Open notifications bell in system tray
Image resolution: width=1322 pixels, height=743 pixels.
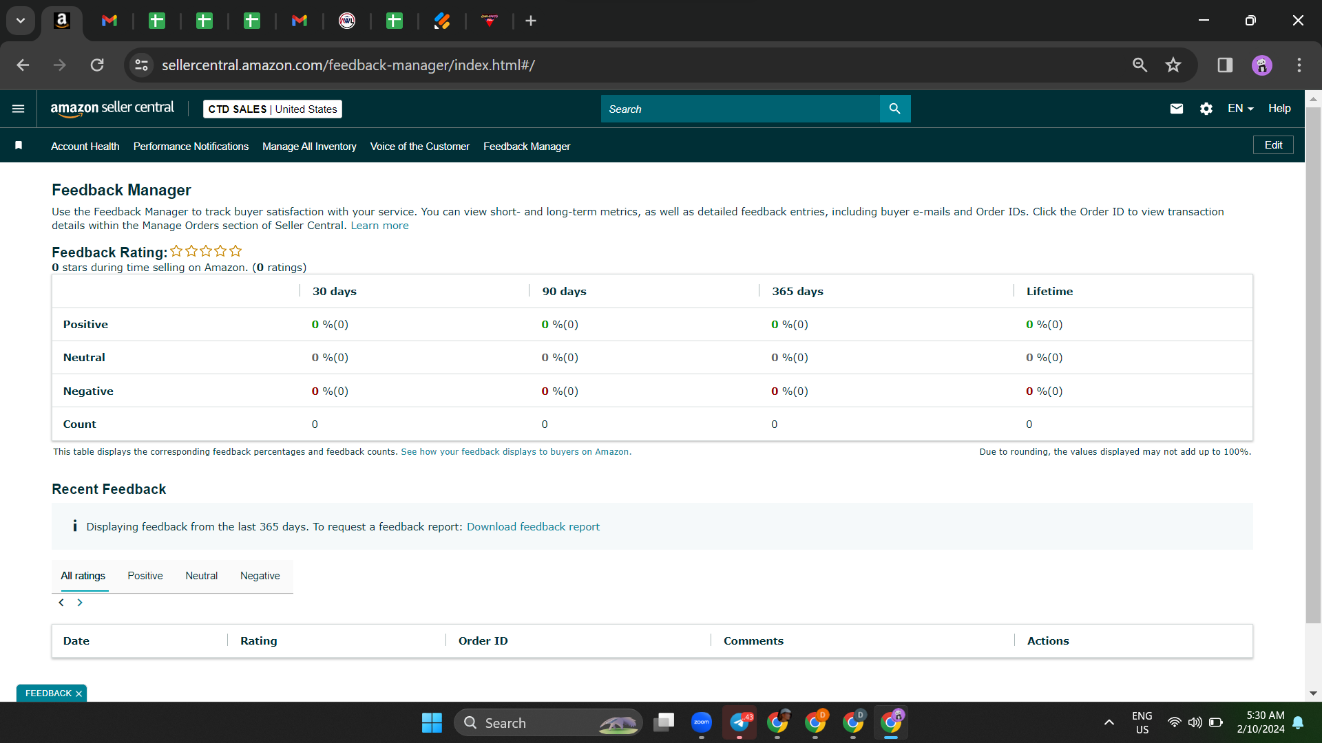(x=1299, y=723)
